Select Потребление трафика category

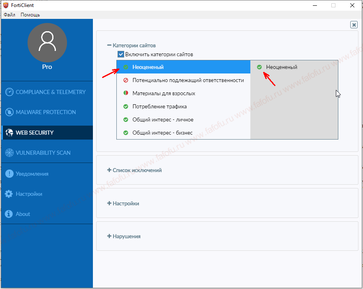point(184,106)
